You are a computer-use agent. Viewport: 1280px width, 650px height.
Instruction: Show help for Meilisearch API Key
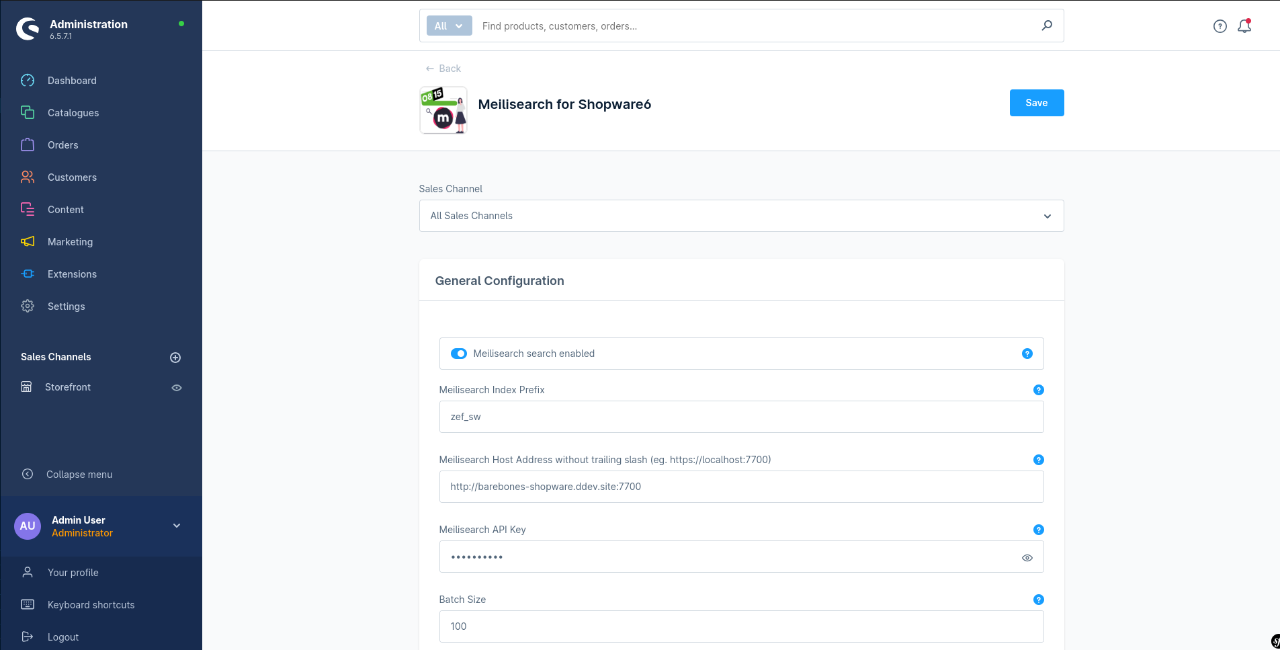pos(1039,530)
